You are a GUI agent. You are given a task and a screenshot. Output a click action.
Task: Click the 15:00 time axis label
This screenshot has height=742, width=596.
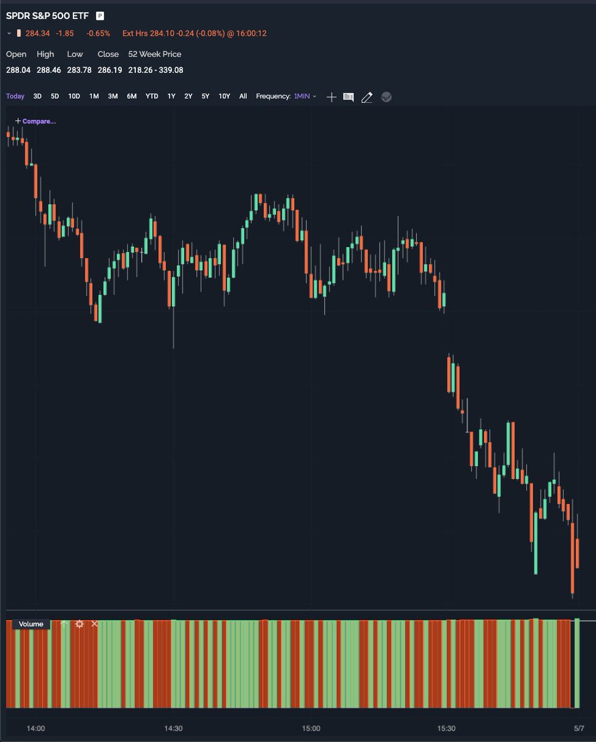[x=311, y=728]
